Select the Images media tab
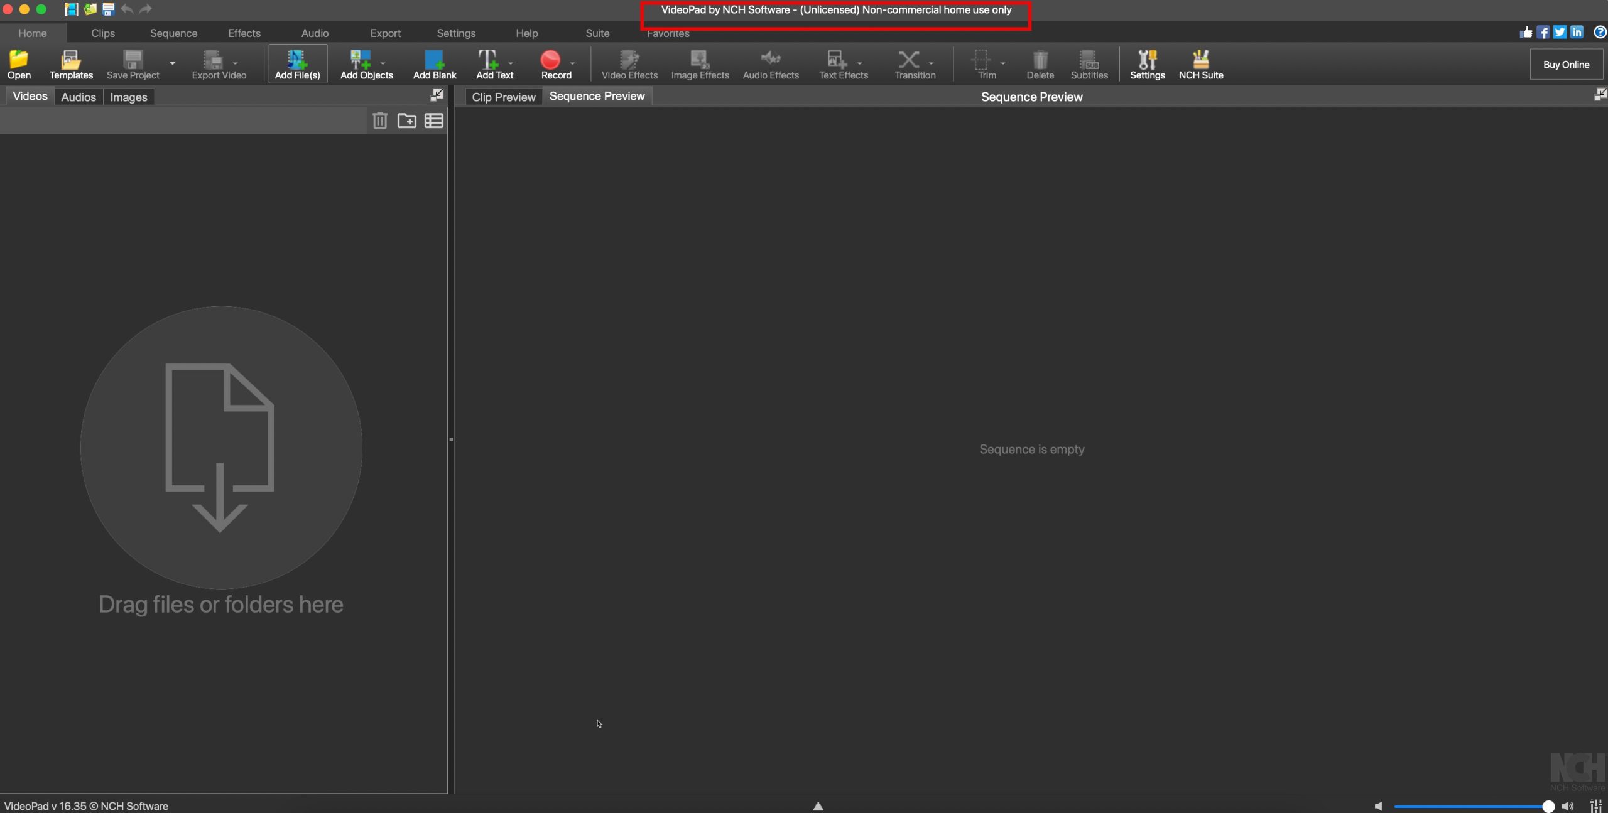 tap(128, 97)
